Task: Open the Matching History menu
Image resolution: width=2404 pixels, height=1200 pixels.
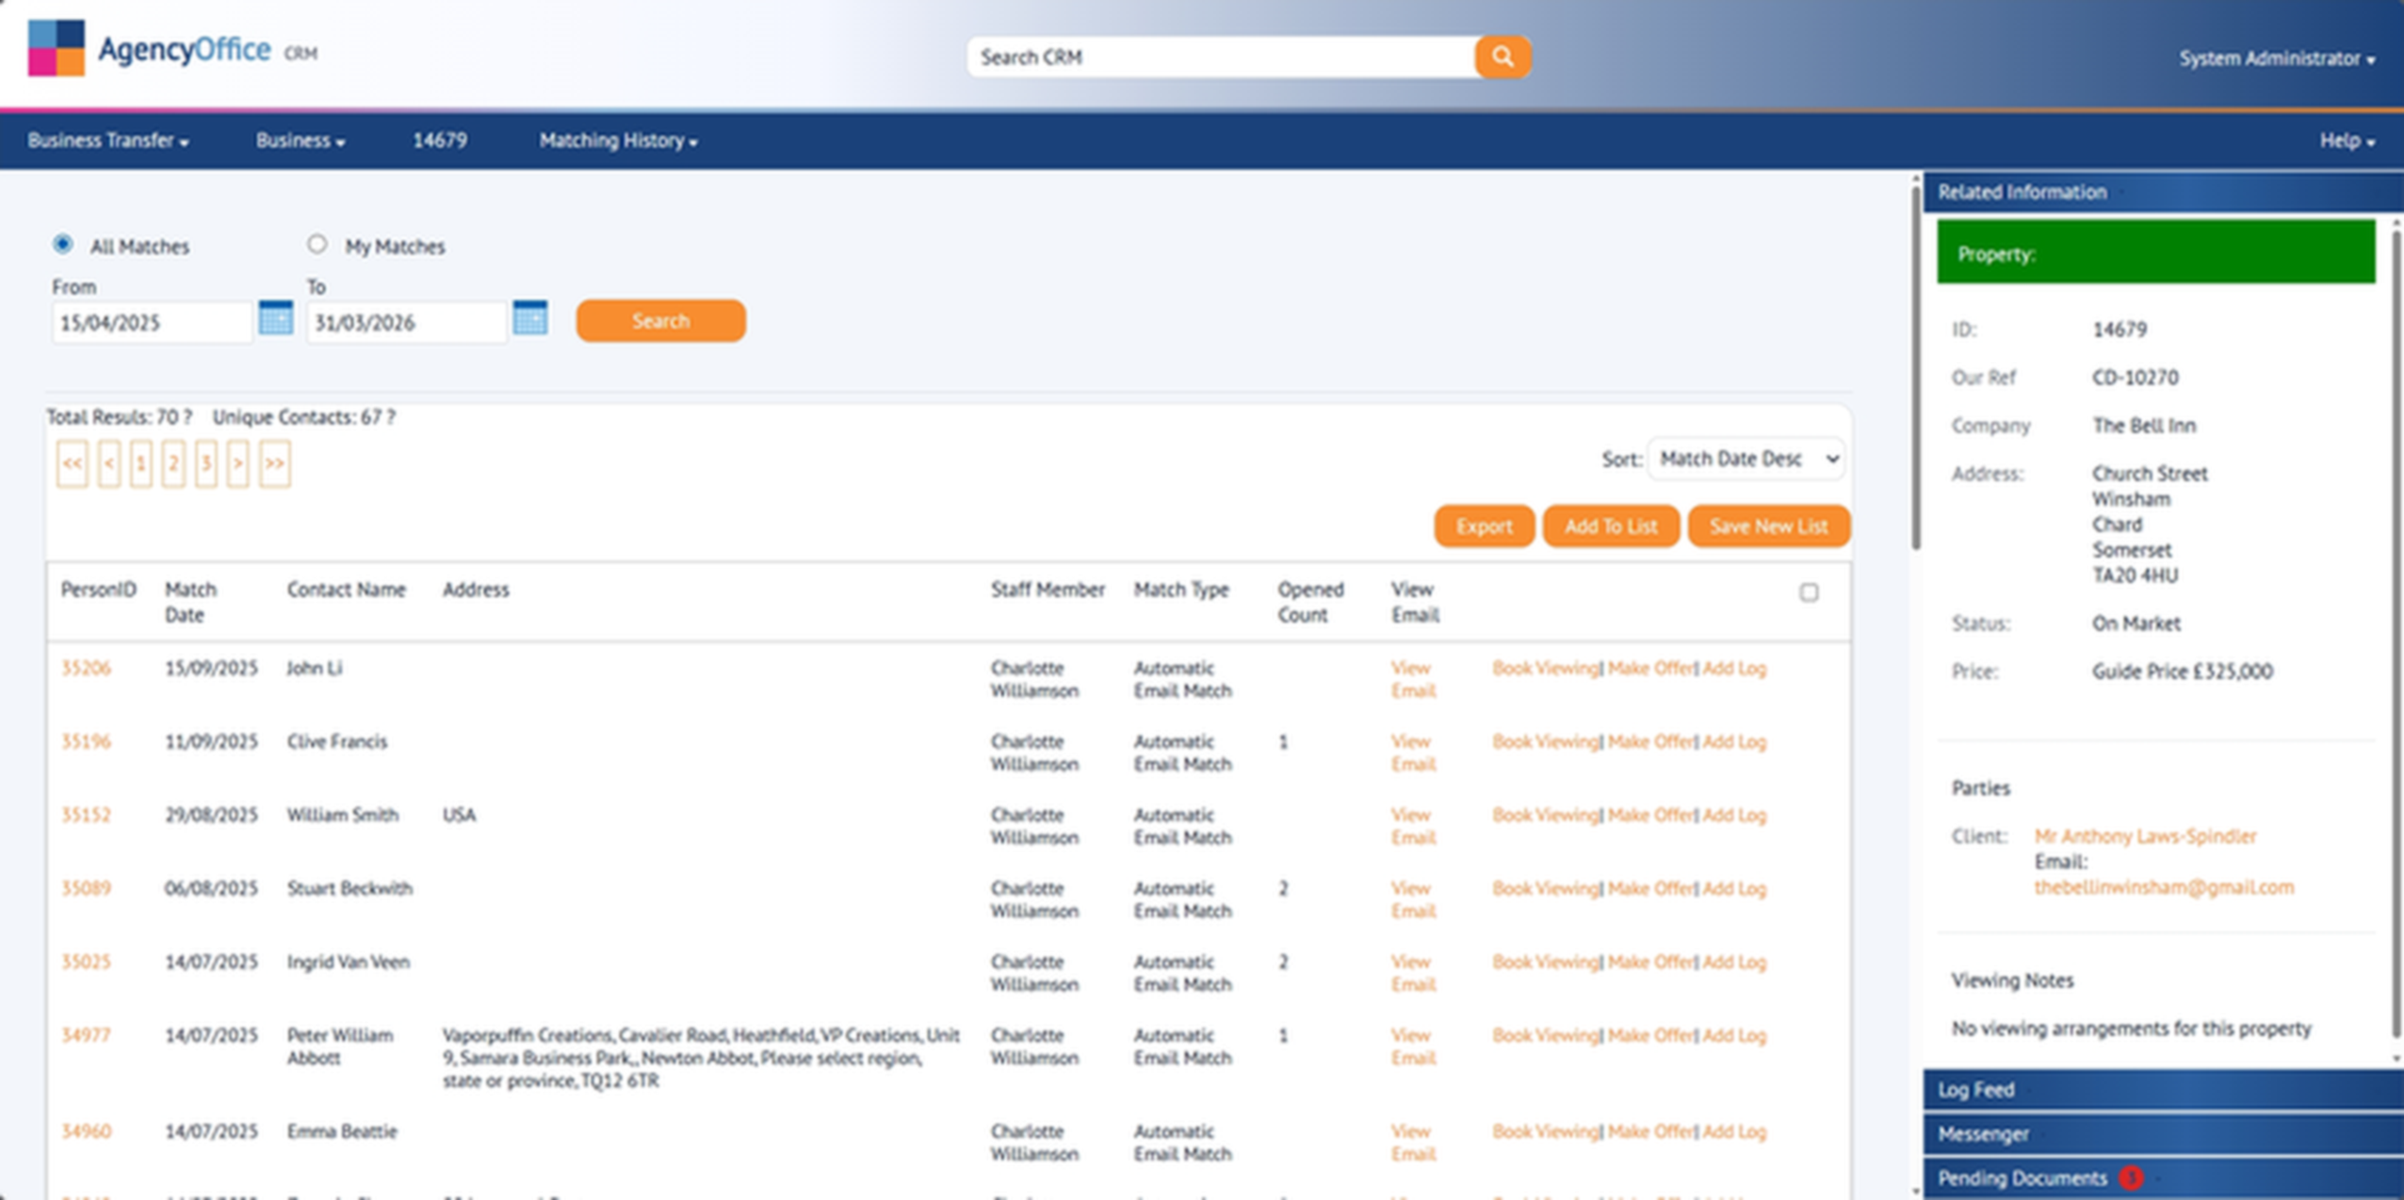Action: click(x=618, y=140)
